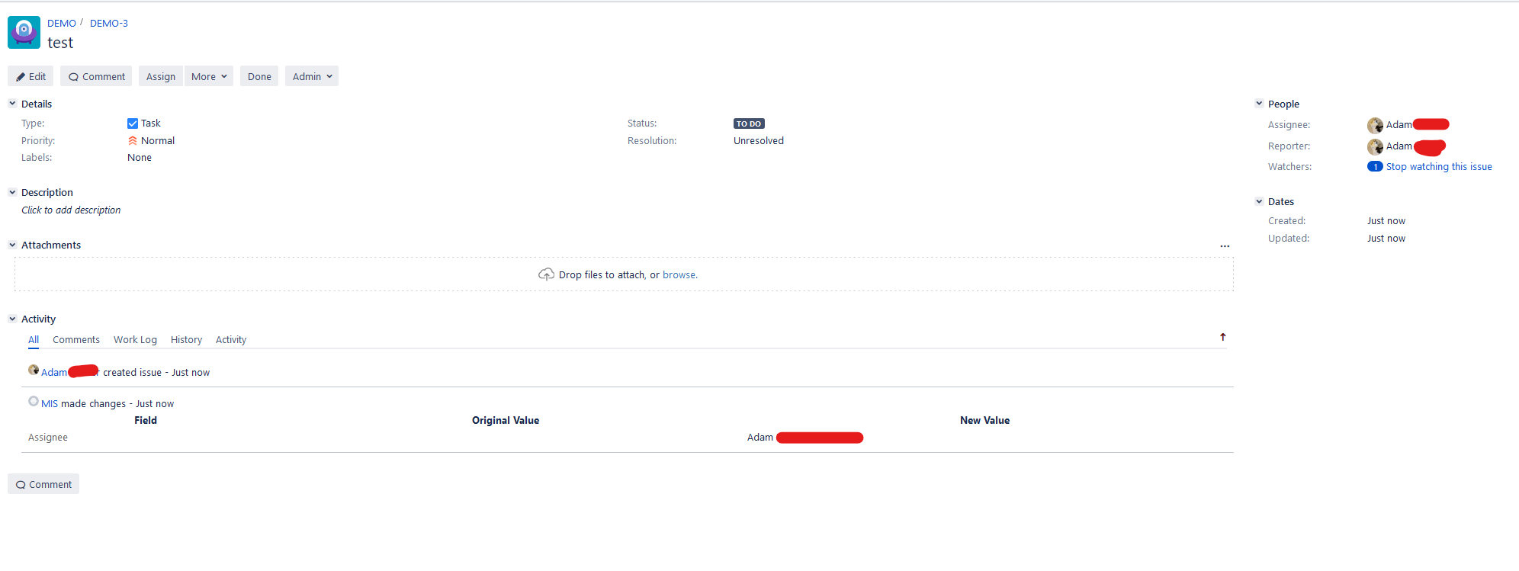Reverse activity sort order with the arrow icon

click(x=1222, y=337)
